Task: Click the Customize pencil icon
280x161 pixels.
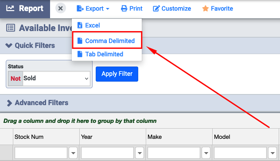Action: coord(156,8)
